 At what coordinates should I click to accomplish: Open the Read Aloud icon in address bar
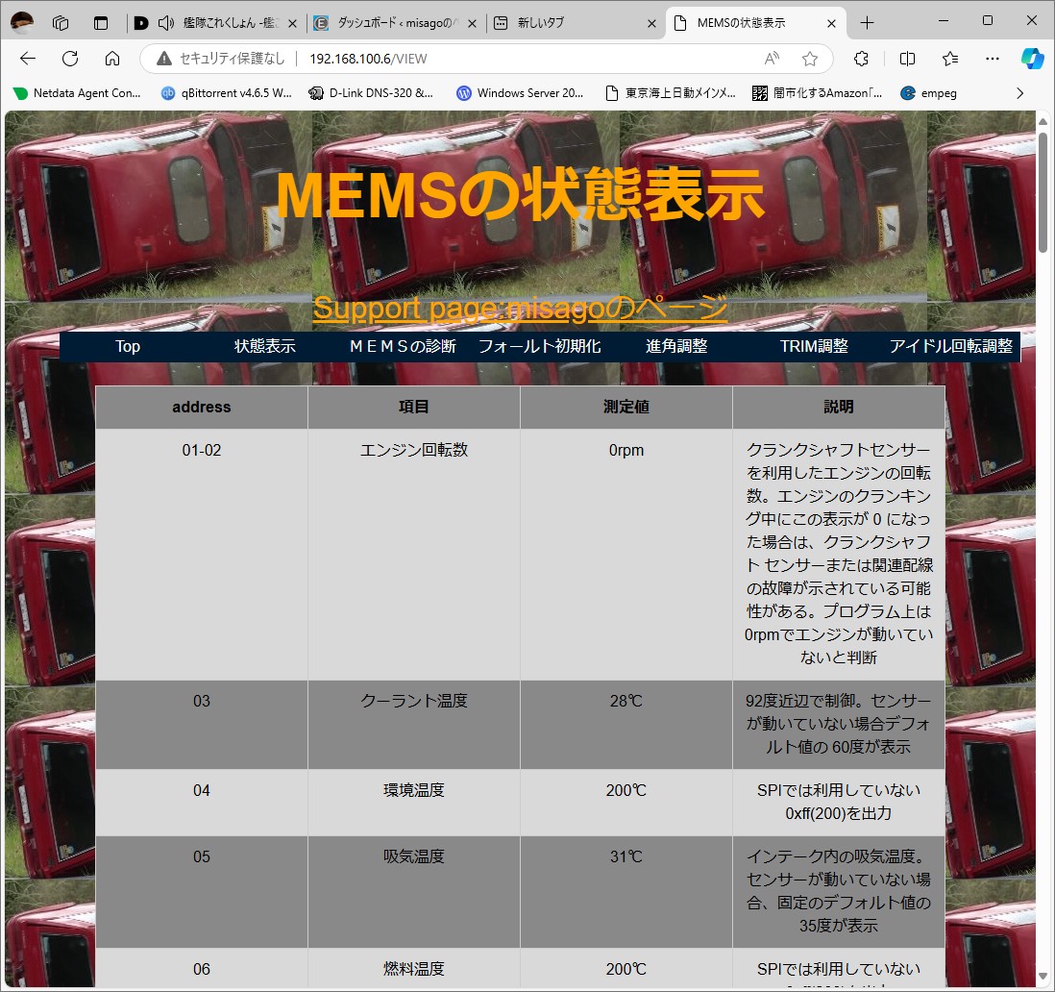click(x=772, y=59)
